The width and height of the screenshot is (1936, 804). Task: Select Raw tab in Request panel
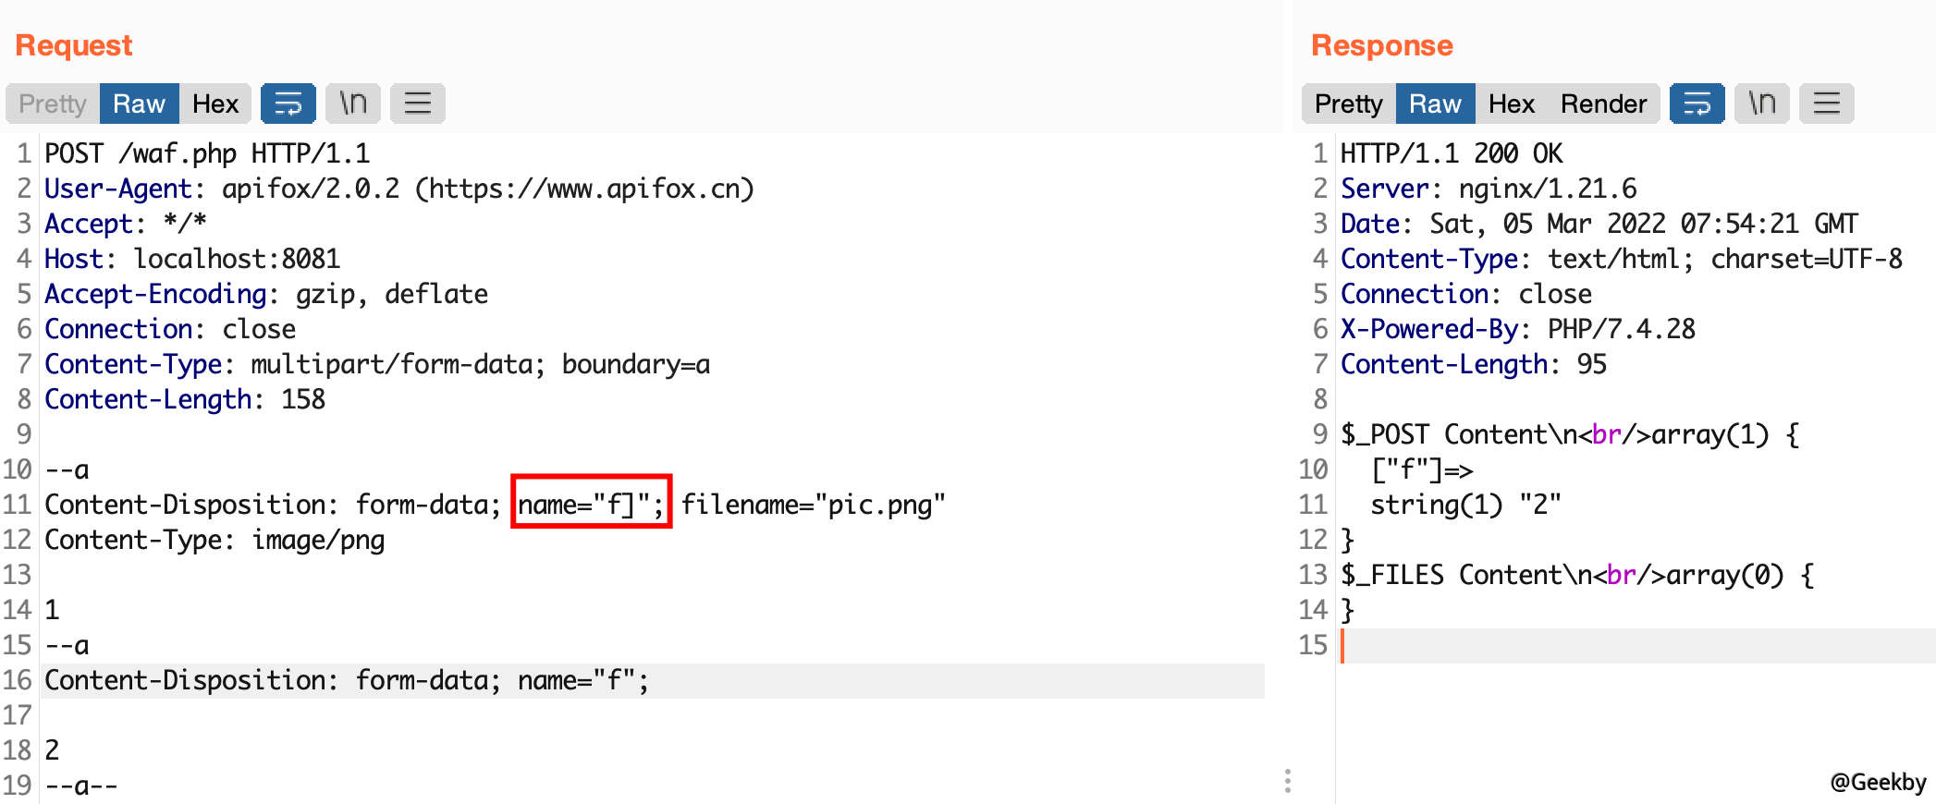(139, 104)
